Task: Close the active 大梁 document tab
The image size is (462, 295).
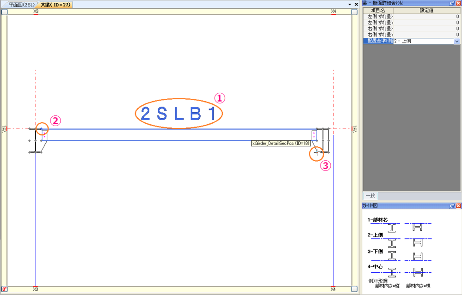Action: pyautogui.click(x=356, y=5)
